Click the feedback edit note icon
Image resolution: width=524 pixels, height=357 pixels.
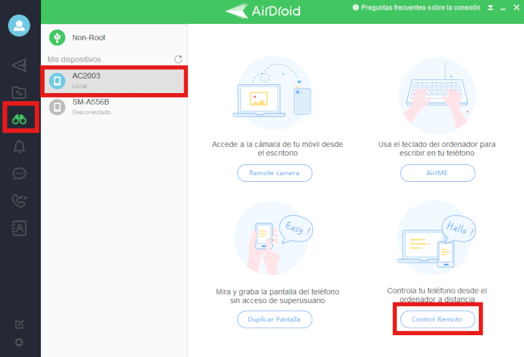pos(19,324)
